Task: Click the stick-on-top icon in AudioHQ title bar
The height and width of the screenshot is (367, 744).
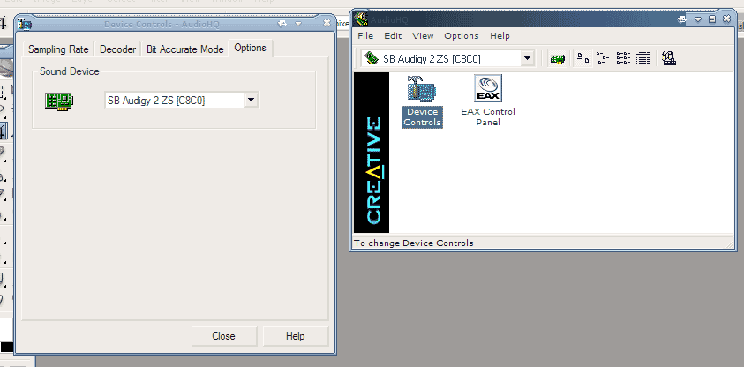Action: pyautogui.click(x=682, y=19)
